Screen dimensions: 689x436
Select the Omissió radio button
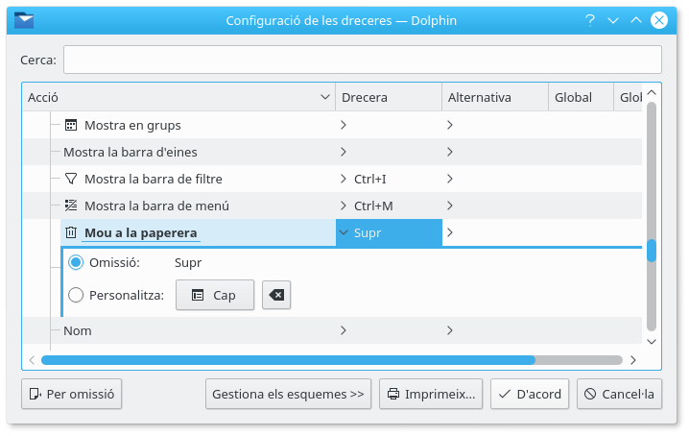pos(76,263)
